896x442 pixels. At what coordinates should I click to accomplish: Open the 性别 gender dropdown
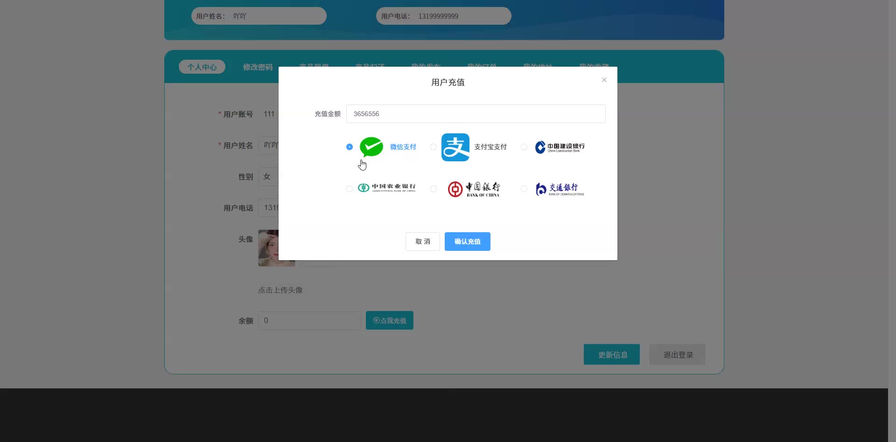click(268, 177)
